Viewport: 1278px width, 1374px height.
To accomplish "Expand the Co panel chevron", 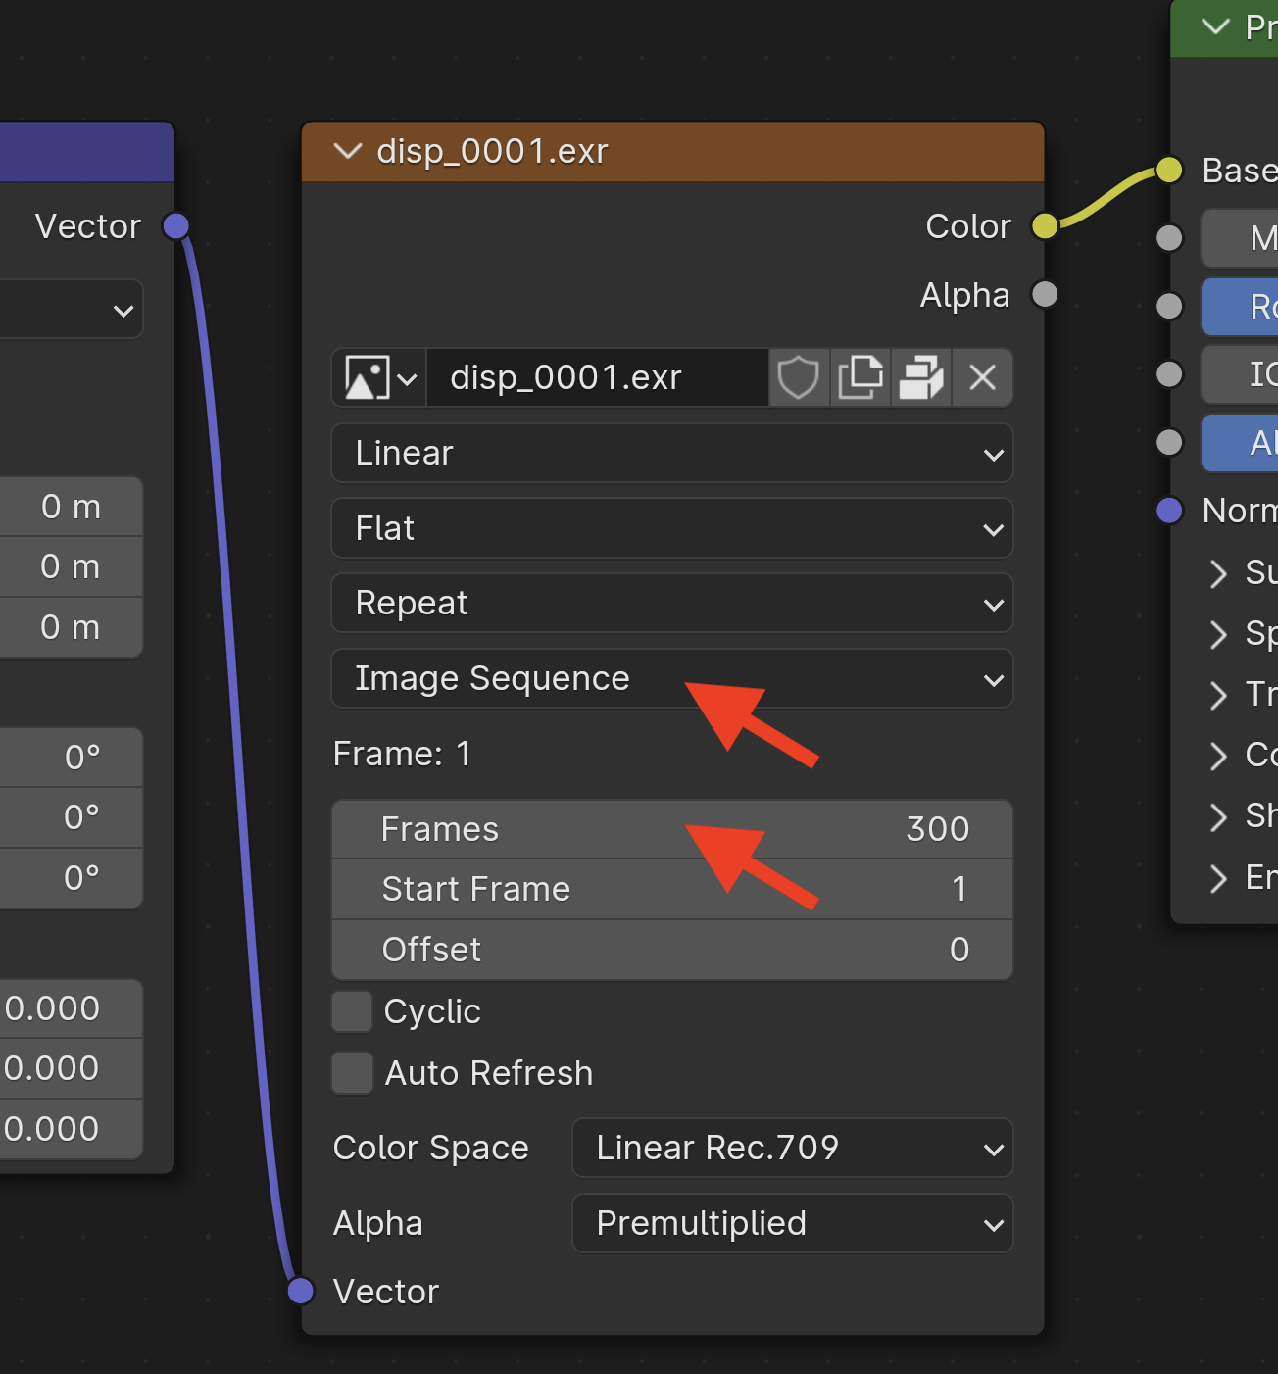I will click(1218, 756).
